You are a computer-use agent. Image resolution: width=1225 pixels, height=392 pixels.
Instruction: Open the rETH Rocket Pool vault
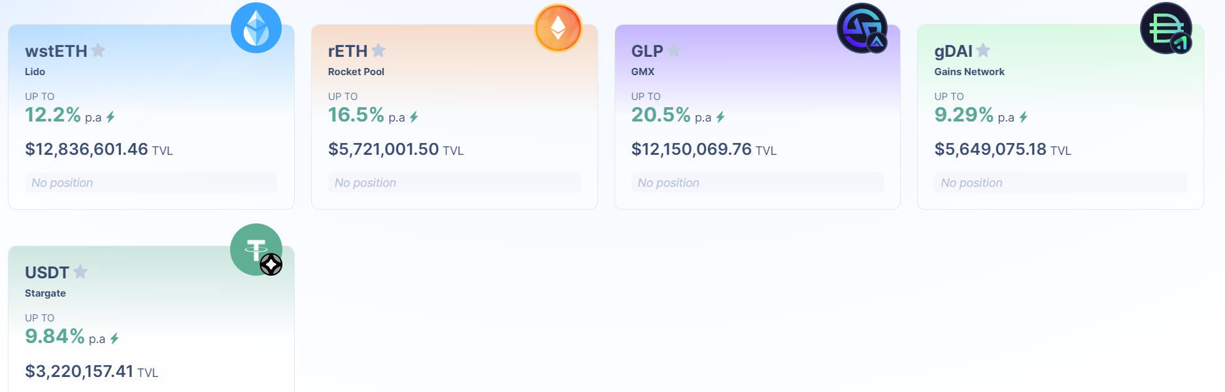[x=347, y=51]
